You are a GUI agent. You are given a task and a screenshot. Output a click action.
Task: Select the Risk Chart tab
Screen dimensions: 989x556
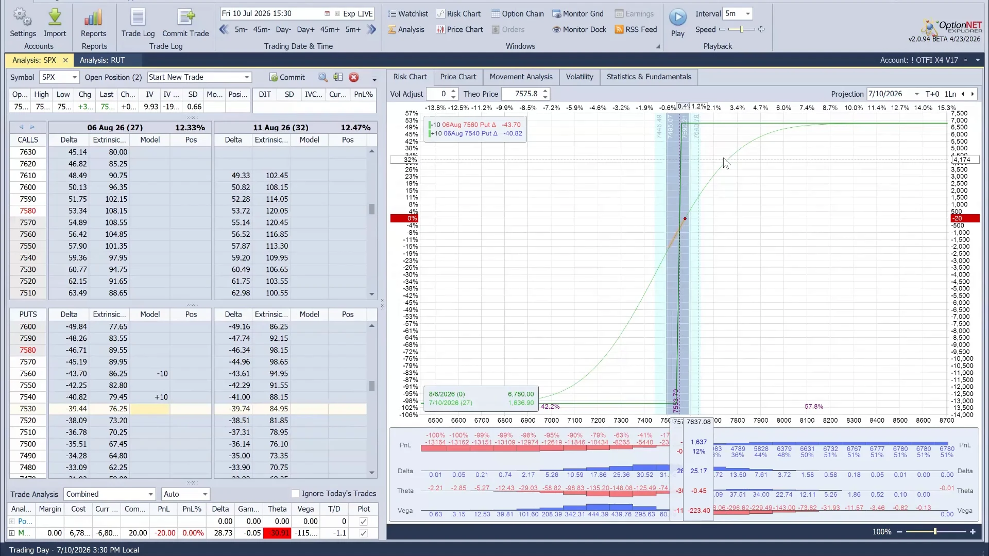(x=410, y=77)
